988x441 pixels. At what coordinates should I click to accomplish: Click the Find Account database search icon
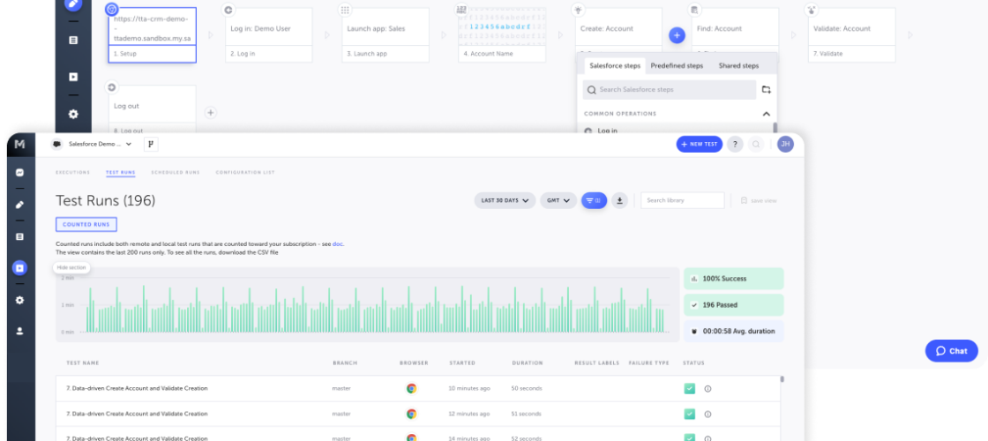[x=694, y=10]
